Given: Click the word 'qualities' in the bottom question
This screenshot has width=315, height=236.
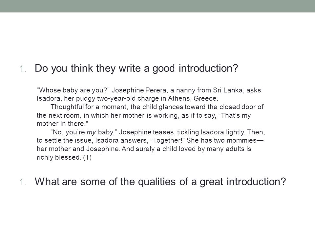Looking at the screenshot, I should 157,182.
